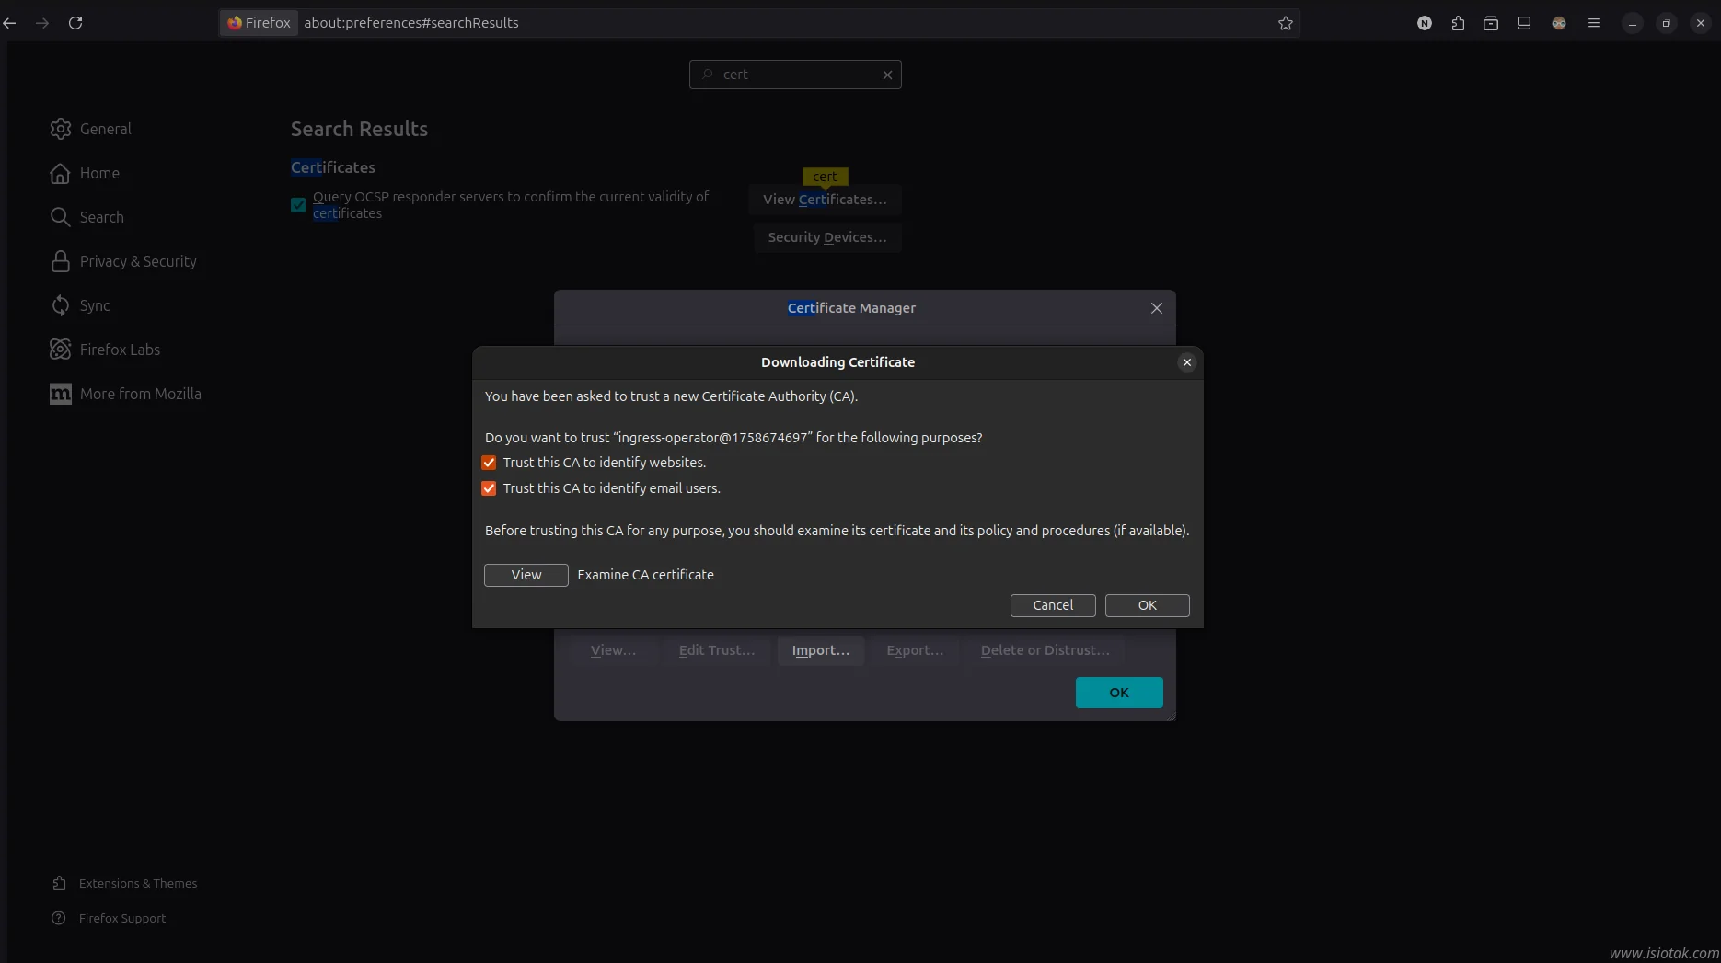Toggle the sidebar icon in the toolbar
The height and width of the screenshot is (963, 1721).
pyautogui.click(x=1524, y=23)
